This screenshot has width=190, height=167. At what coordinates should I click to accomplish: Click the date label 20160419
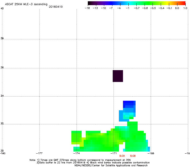pyautogui.click(x=56, y=7)
